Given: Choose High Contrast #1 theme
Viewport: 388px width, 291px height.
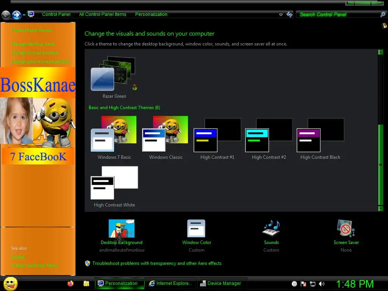Looking at the screenshot, I should 217,139.
